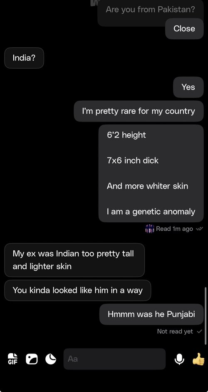Open the GIF picker icon
This screenshot has width=208, height=392.
pos(12,359)
